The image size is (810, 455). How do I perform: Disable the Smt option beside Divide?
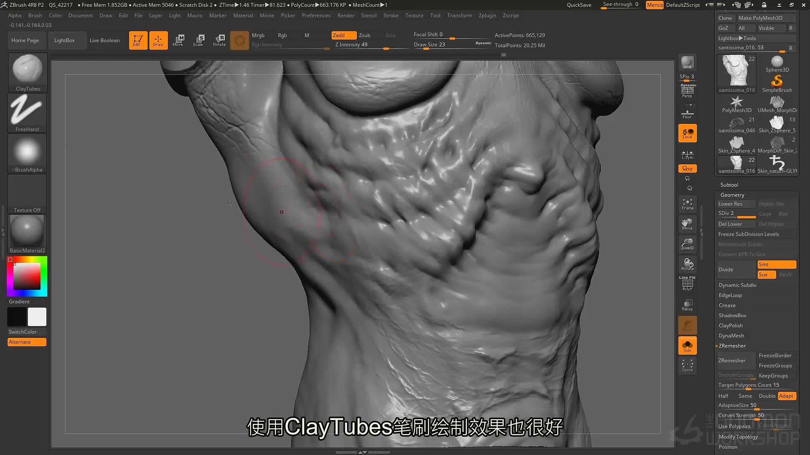777,265
